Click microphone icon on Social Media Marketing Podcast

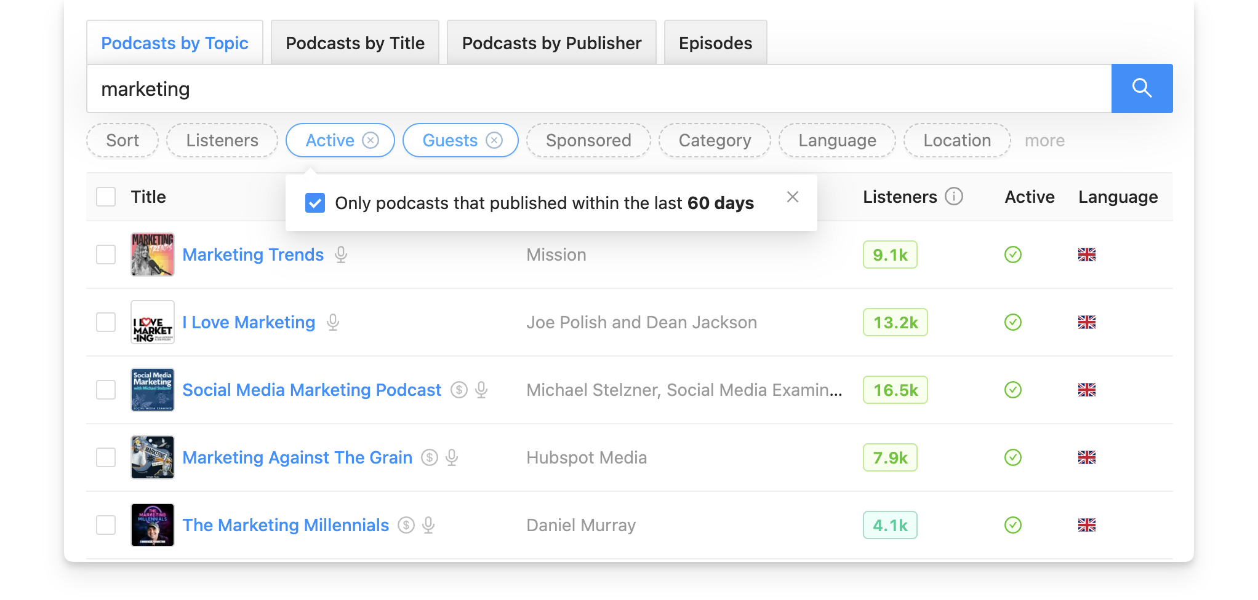(481, 390)
